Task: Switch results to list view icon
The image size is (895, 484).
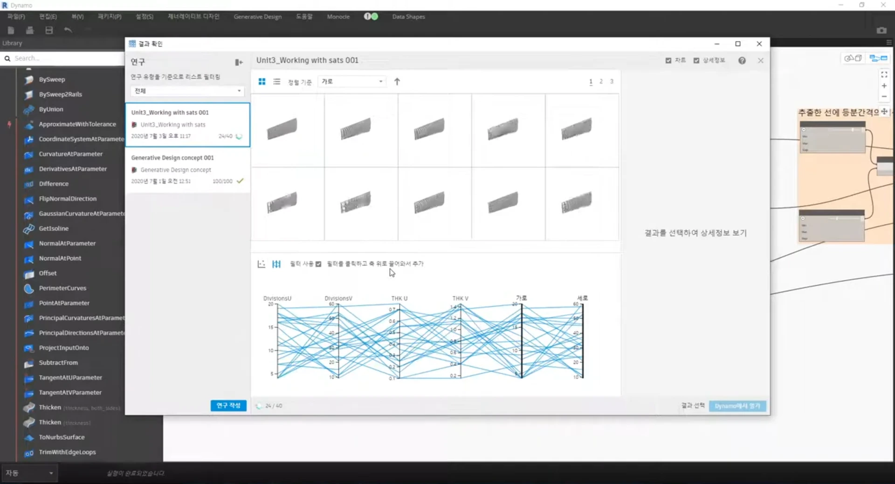Action: pyautogui.click(x=277, y=81)
